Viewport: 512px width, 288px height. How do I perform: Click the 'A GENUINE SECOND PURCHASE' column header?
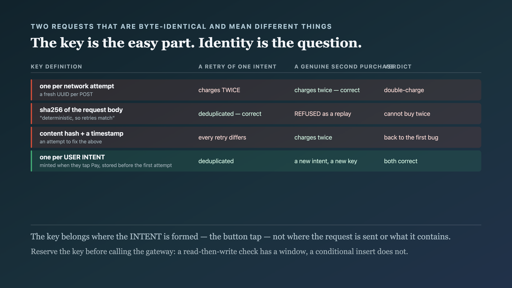coord(344,67)
